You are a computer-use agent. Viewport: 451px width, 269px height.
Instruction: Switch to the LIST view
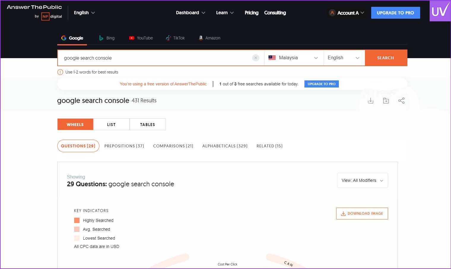click(x=112, y=124)
